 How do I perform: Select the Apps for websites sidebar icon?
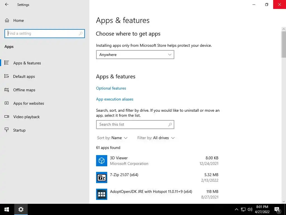click(7, 103)
